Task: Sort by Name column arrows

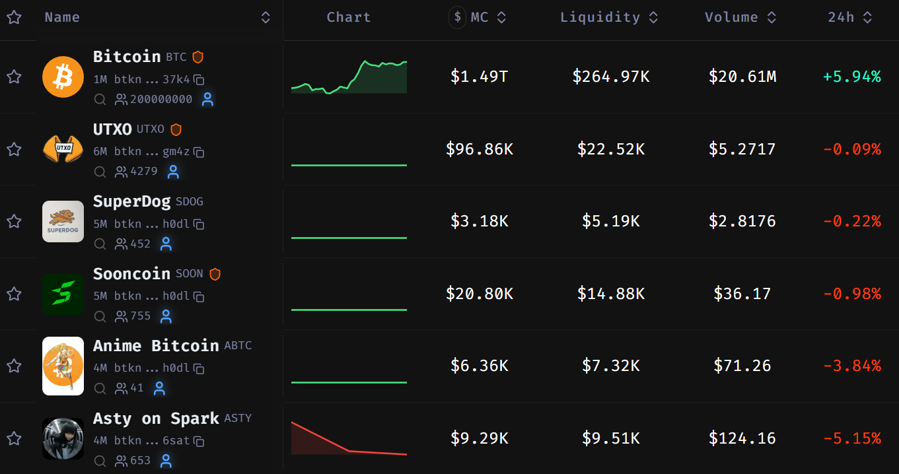Action: click(x=266, y=18)
